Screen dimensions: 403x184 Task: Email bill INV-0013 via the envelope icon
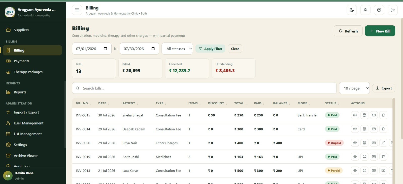383,170
